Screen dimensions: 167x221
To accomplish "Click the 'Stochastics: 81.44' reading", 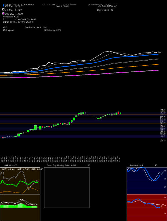I will pyautogui.click(x=11, y=17).
